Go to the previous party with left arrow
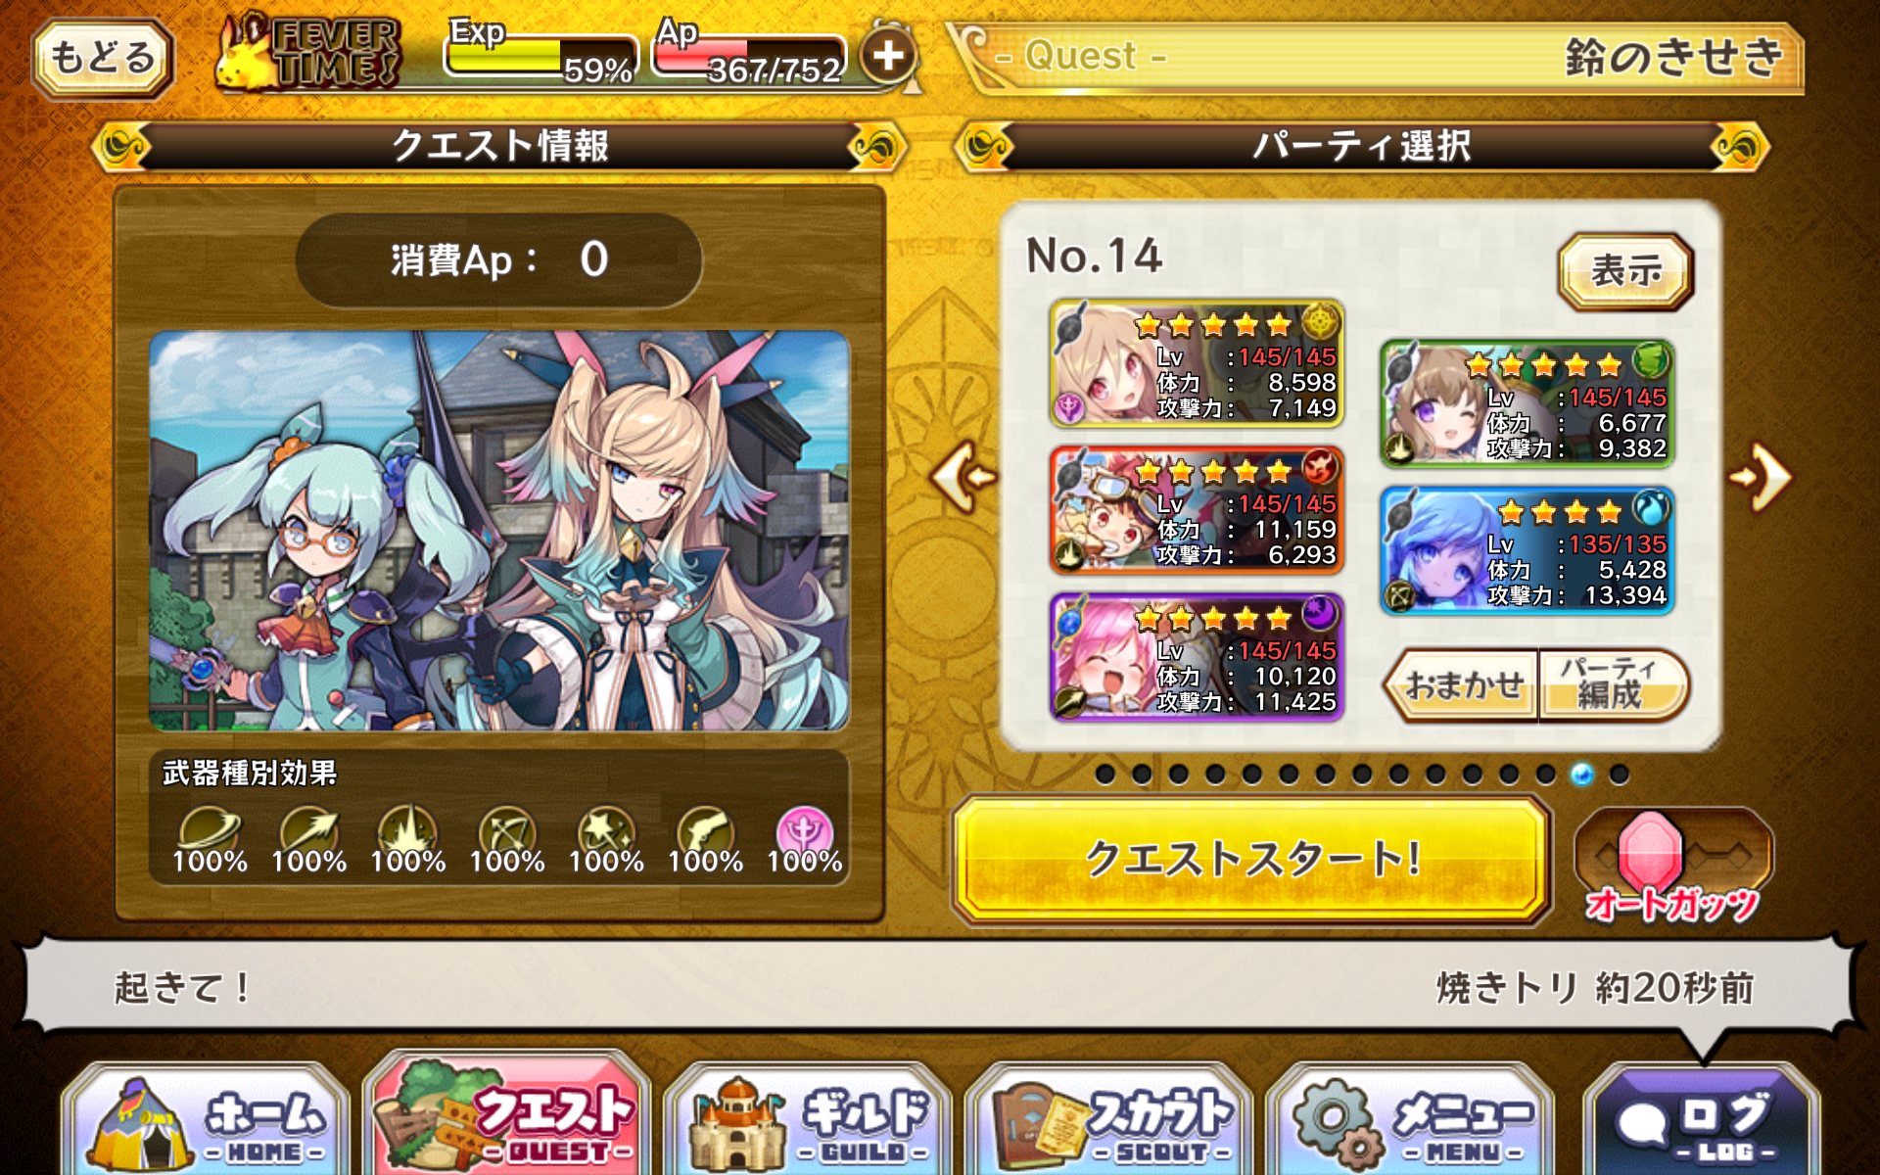The width and height of the screenshot is (1880, 1175). pos(963,477)
